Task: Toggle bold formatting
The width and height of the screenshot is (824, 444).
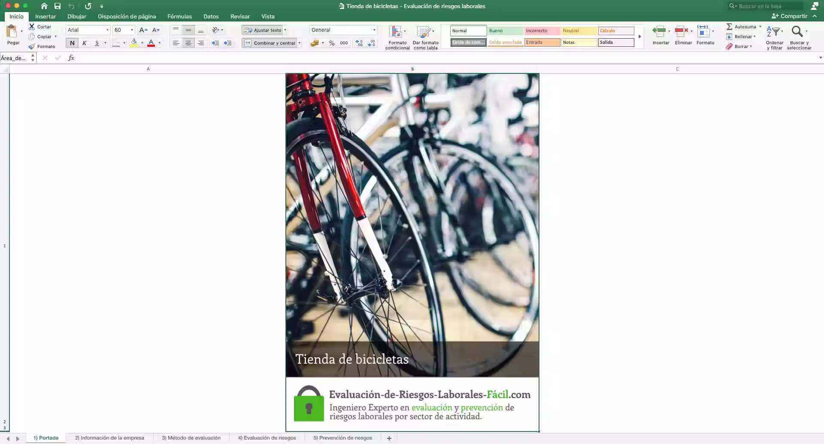Action: click(x=72, y=43)
